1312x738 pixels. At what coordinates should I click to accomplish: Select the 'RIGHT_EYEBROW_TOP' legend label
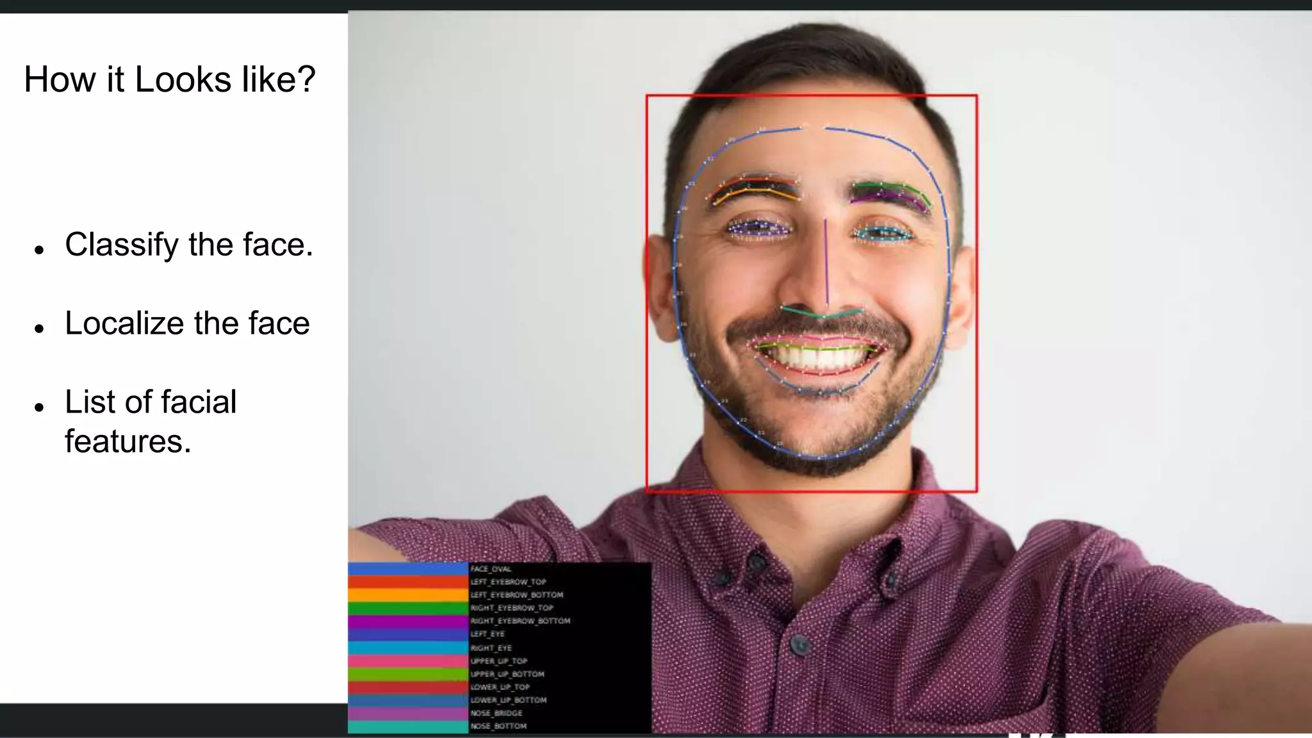click(511, 608)
